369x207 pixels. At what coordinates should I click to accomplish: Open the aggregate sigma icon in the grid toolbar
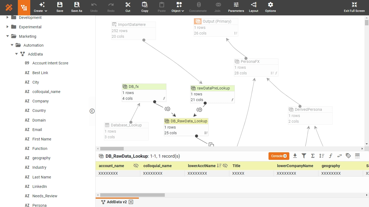pyautogui.click(x=313, y=156)
